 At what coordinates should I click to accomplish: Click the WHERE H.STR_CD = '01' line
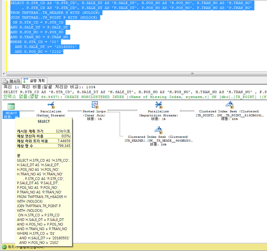pos(34,42)
